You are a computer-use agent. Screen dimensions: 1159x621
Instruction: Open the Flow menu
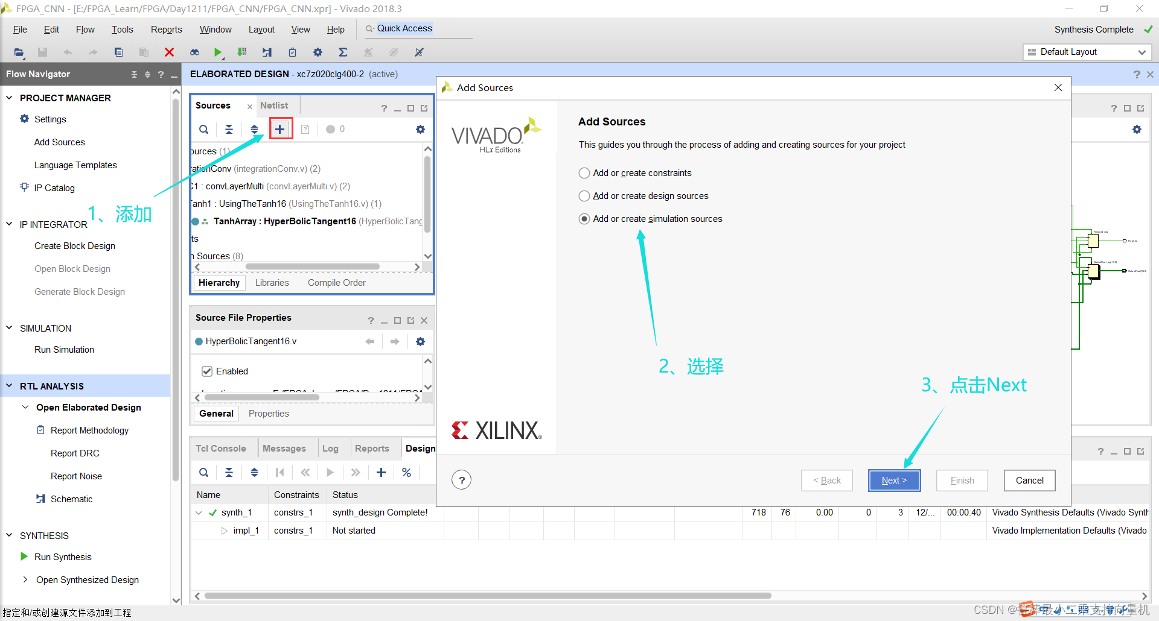pos(85,30)
